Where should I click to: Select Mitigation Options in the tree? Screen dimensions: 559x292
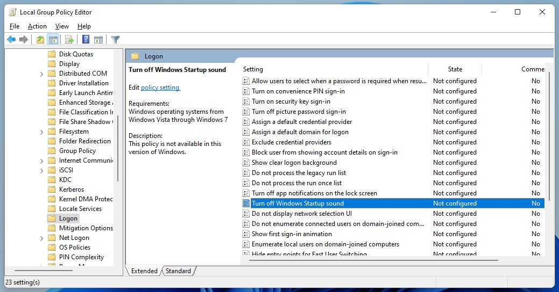(86, 228)
